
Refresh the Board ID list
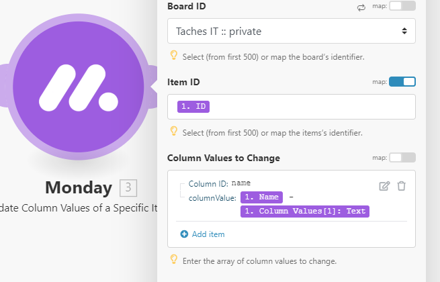coord(361,7)
